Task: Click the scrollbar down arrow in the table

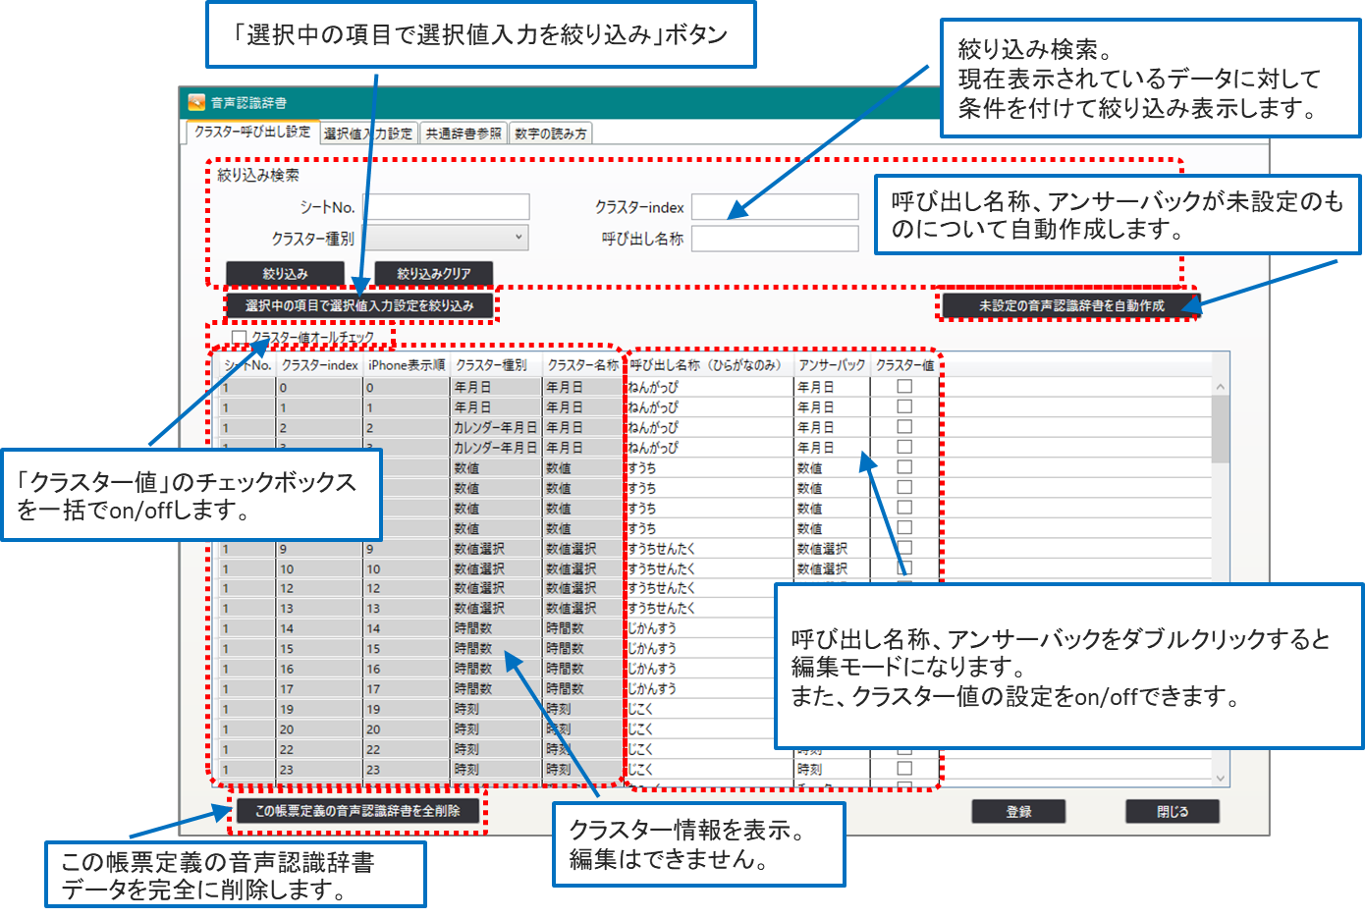Action: tap(1221, 779)
